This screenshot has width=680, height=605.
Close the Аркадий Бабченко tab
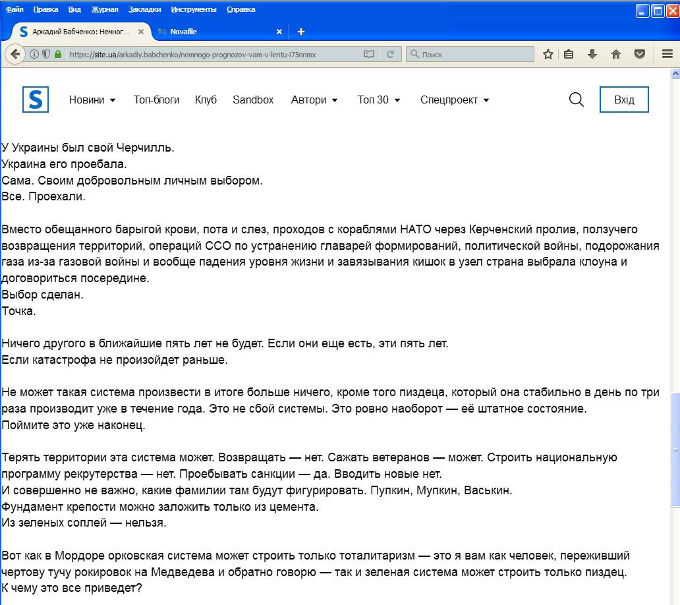pyautogui.click(x=141, y=32)
